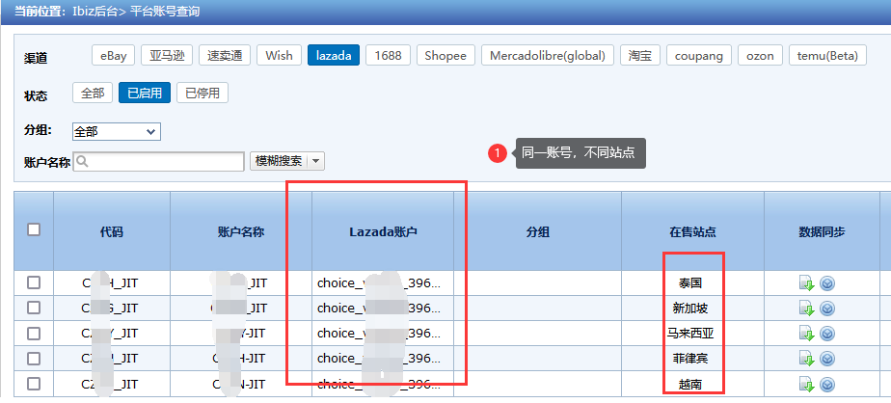This screenshot has width=891, height=403.
Task: Tick checkbox for the 越南 row
Action: (x=34, y=384)
